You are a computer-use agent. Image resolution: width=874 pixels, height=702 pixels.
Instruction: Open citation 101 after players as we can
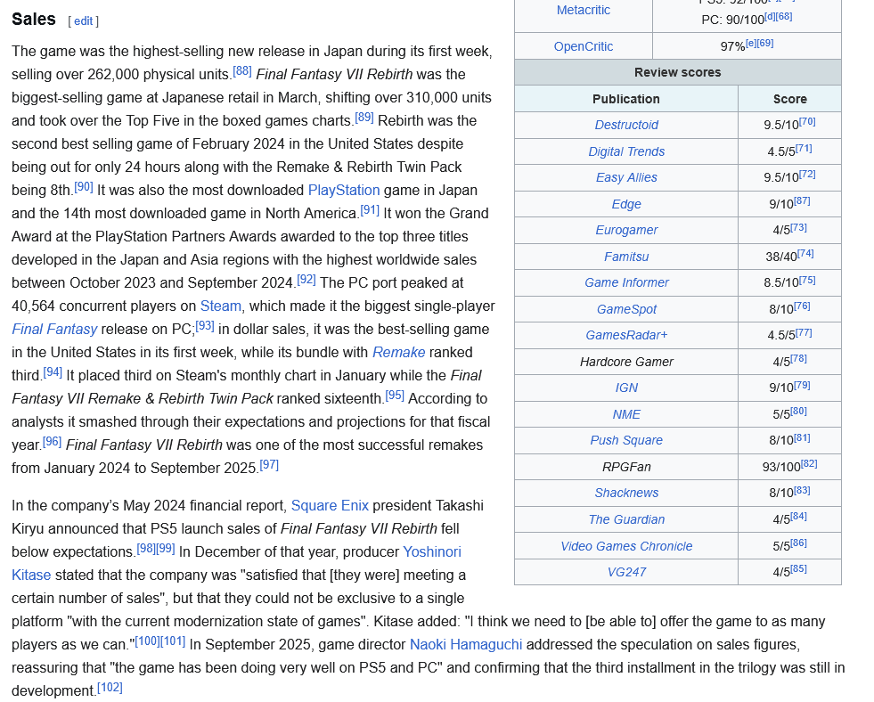point(173,641)
